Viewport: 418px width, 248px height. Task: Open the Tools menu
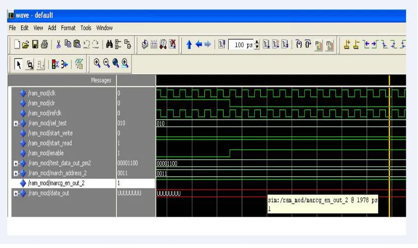pyautogui.click(x=86, y=28)
